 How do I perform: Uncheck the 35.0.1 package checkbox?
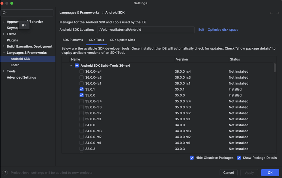pos(82,89)
